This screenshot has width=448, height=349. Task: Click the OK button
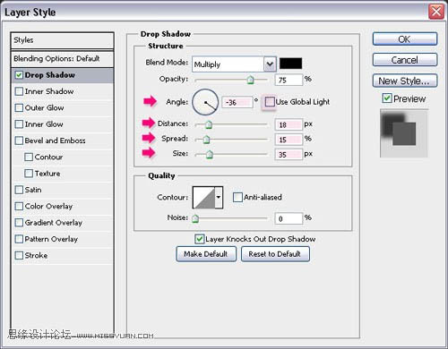405,39
